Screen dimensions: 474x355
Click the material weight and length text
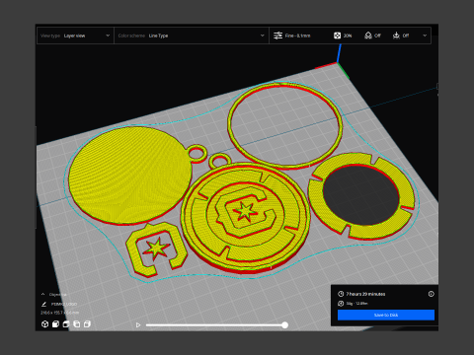click(x=357, y=304)
